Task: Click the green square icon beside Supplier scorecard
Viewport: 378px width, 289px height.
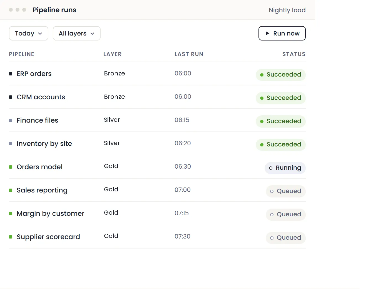Action: coord(11,237)
